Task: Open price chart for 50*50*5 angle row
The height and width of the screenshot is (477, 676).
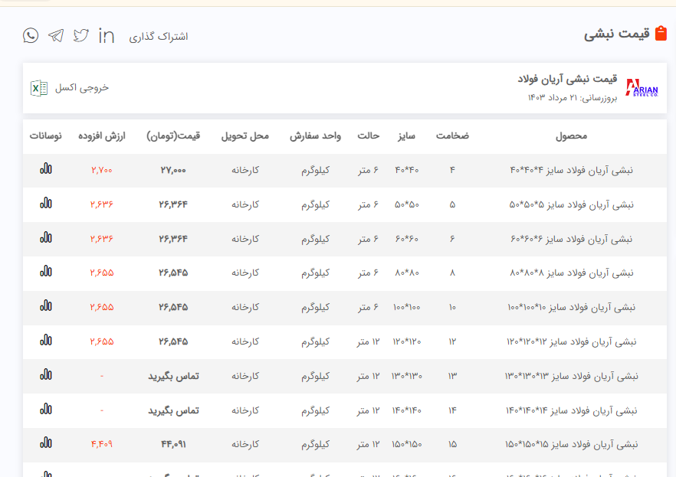Action: tap(46, 204)
